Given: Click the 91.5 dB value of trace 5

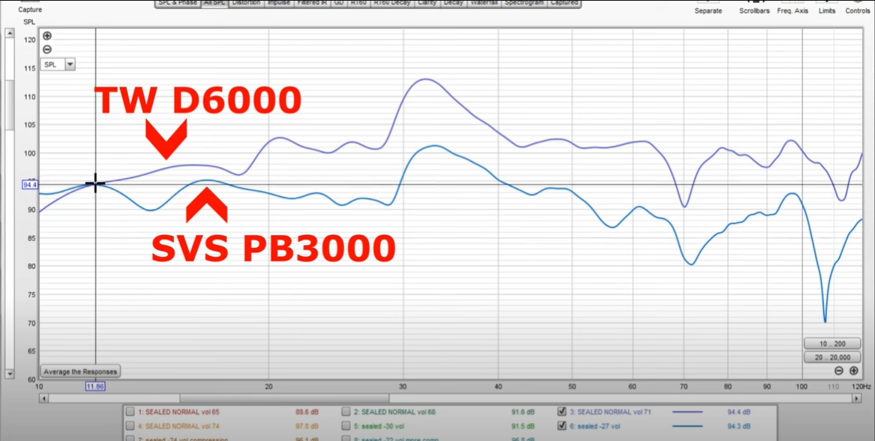Looking at the screenshot, I should (523, 427).
